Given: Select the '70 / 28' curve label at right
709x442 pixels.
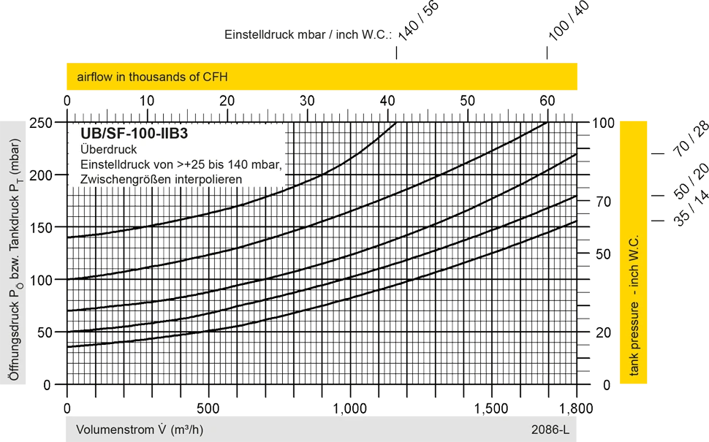Looking at the screenshot, I should [691, 140].
